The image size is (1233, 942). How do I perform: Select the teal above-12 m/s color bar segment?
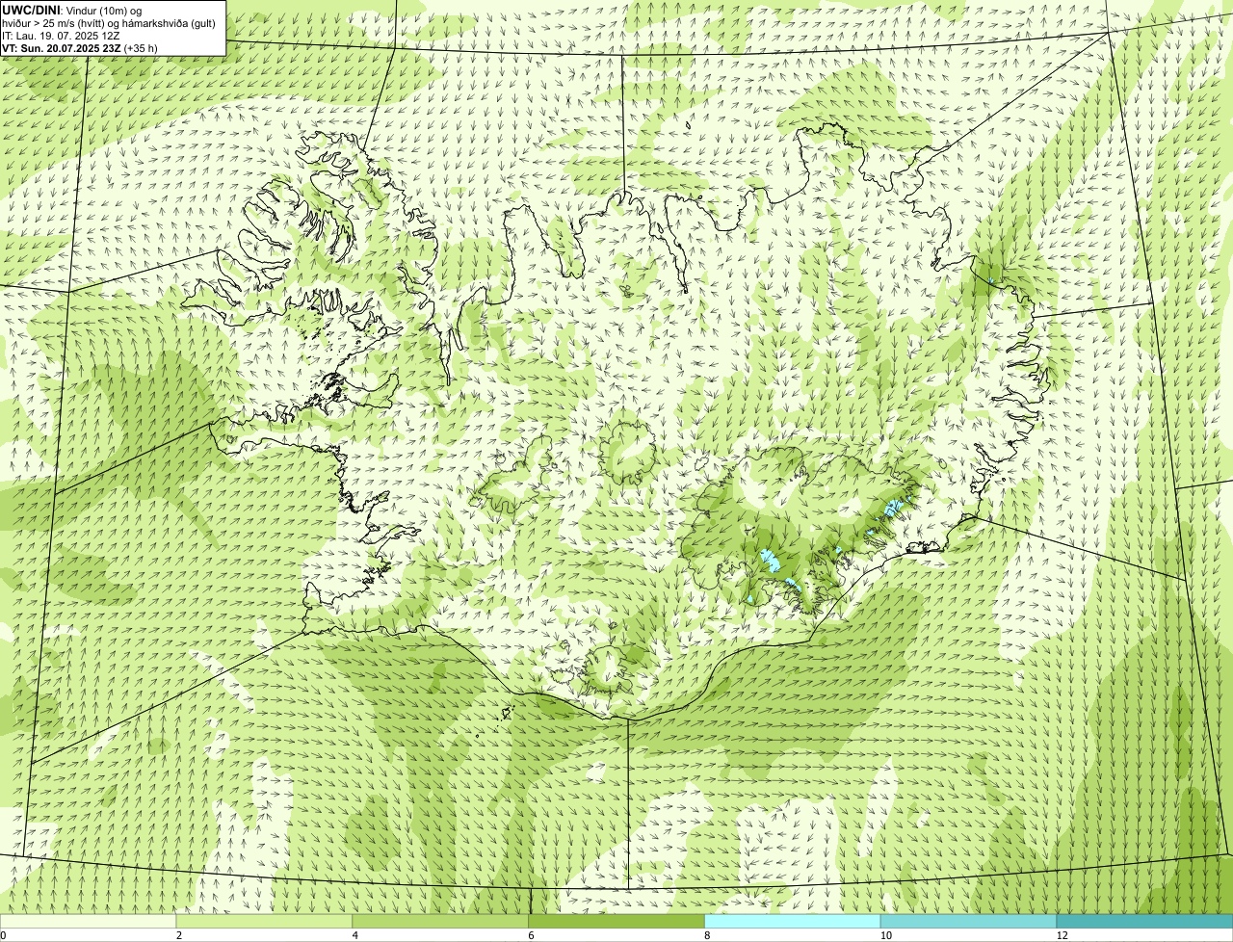click(x=1144, y=922)
